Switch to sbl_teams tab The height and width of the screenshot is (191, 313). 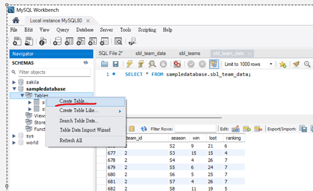[x=190, y=53]
